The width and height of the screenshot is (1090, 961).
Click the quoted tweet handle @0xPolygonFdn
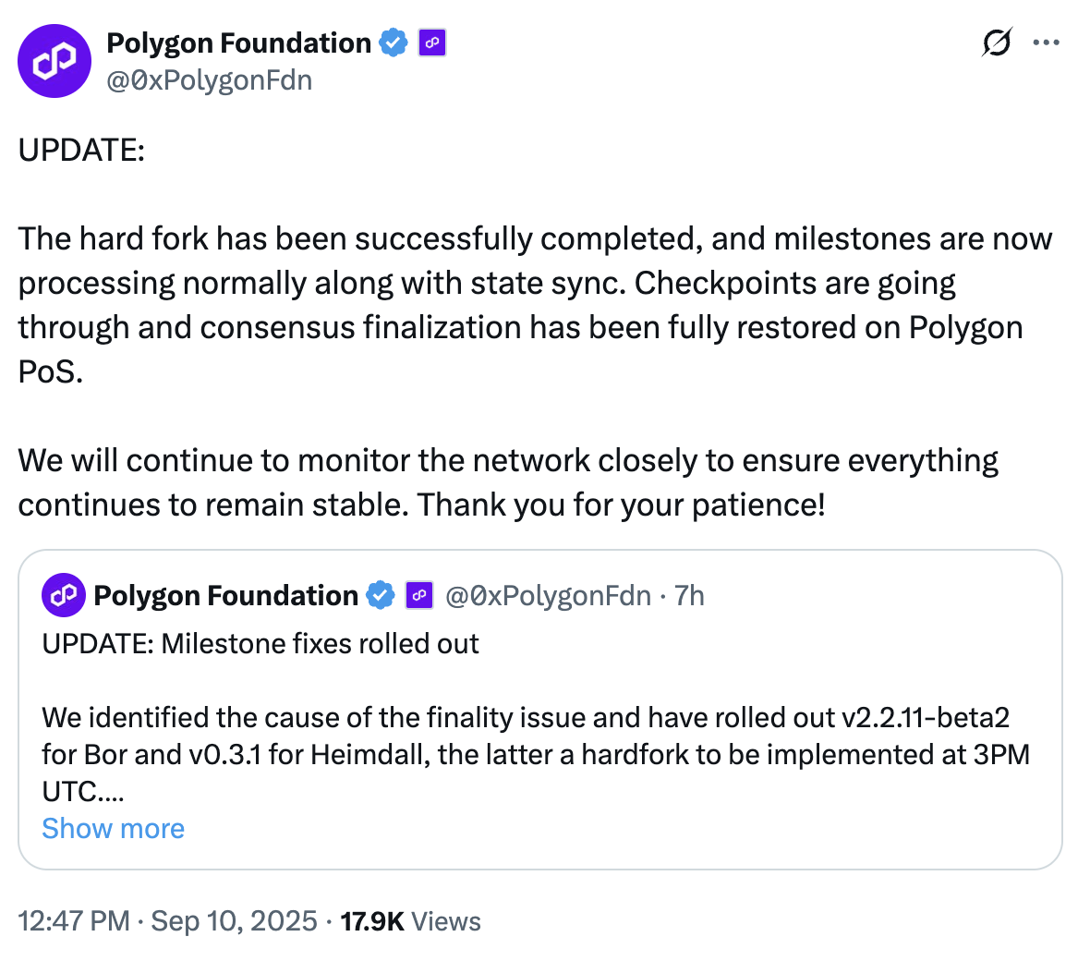point(545,595)
